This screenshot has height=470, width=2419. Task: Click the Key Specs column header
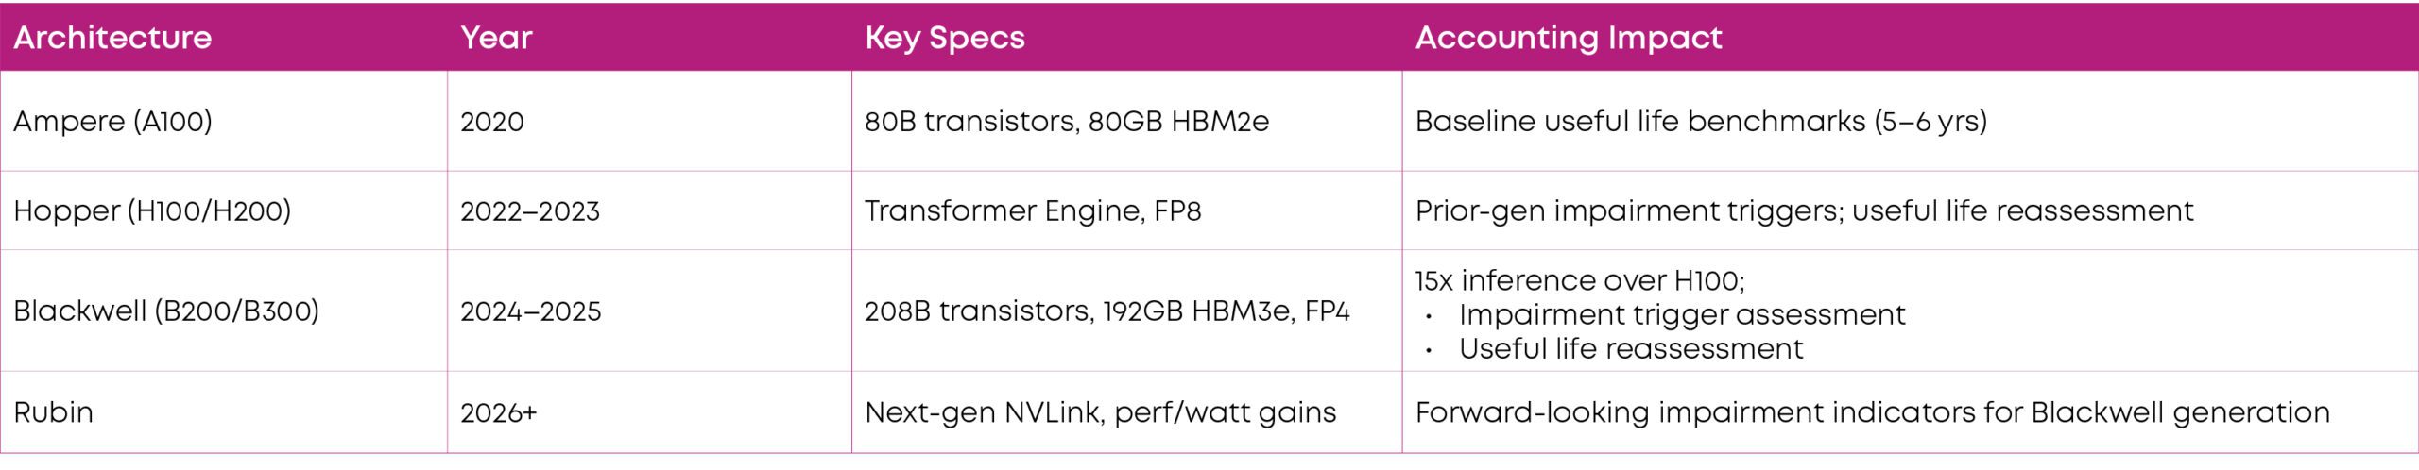coord(944,38)
